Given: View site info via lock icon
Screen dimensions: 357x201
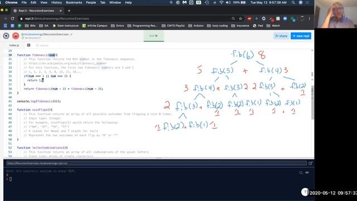Looking at the screenshot, I should [21, 18].
